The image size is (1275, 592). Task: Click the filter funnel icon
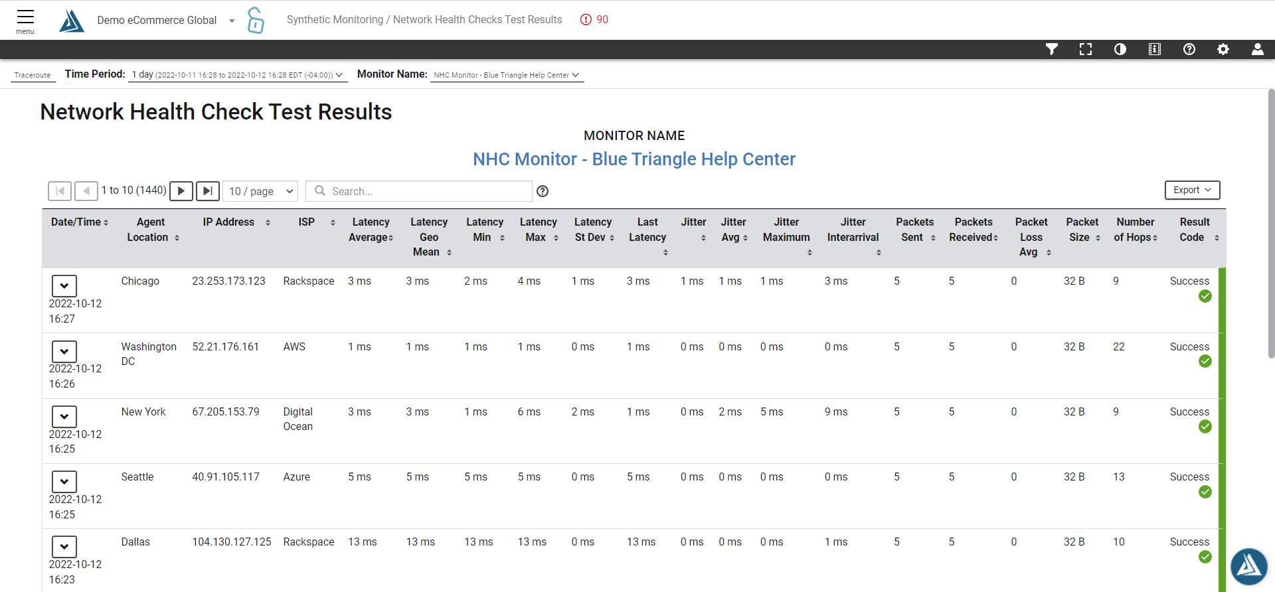(1051, 49)
